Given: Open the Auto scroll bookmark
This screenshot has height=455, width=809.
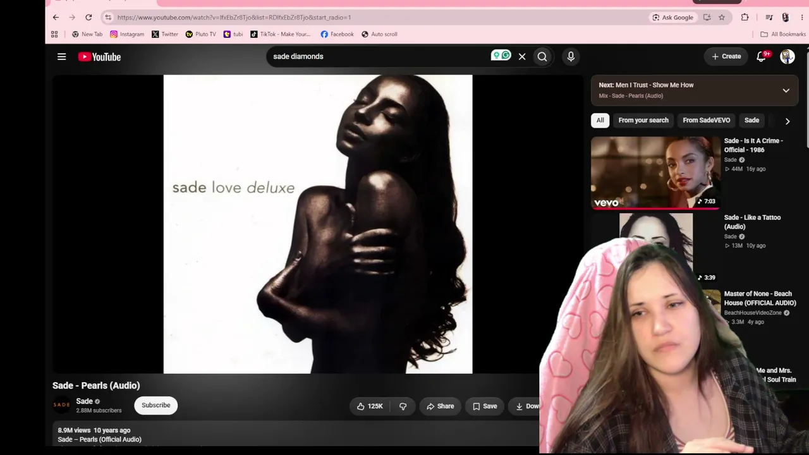Looking at the screenshot, I should (x=379, y=34).
